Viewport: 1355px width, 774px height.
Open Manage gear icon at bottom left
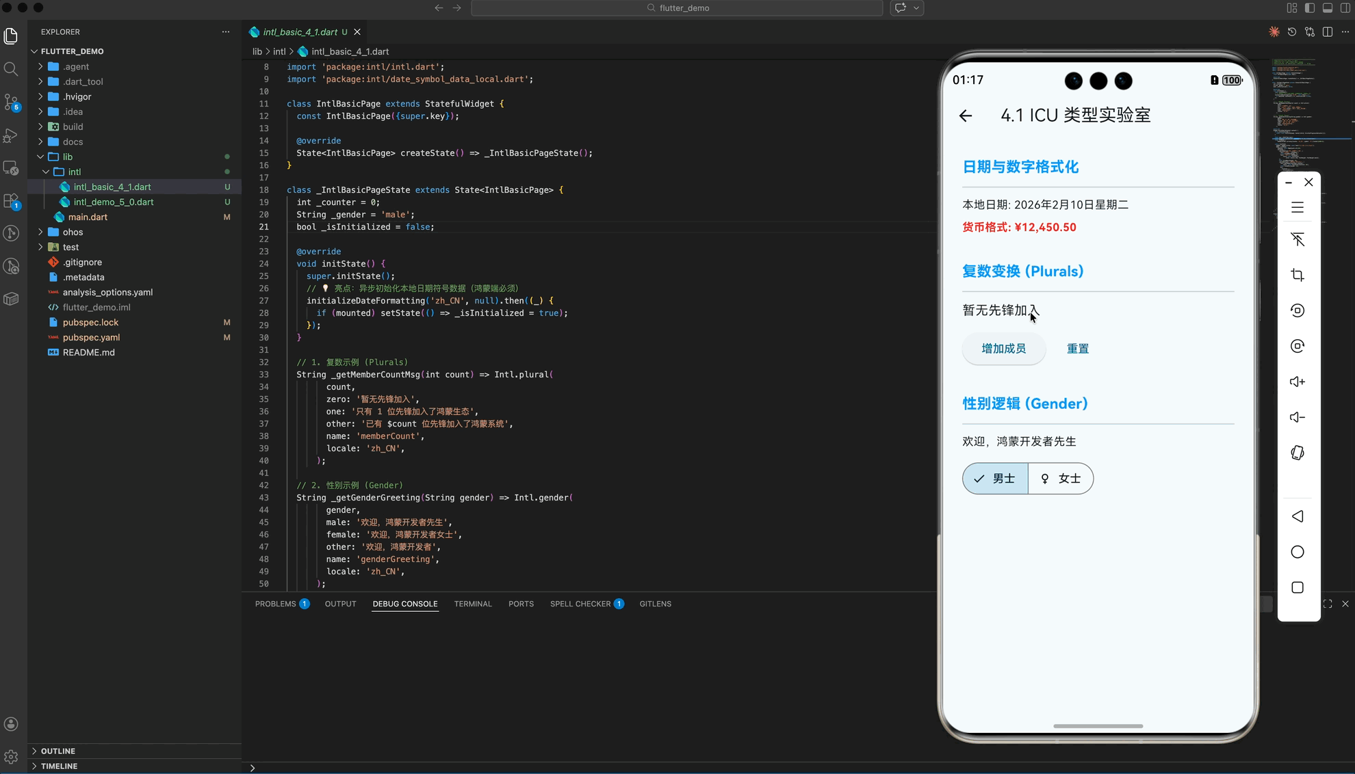11,756
